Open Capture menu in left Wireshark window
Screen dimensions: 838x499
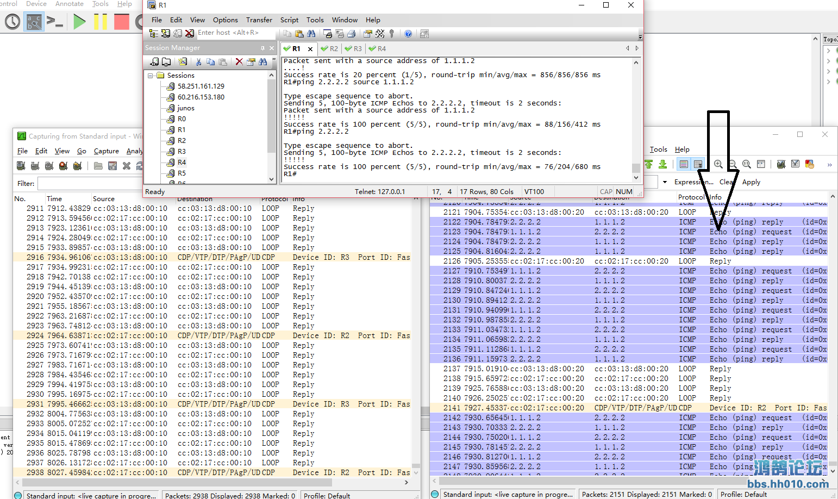[107, 151]
